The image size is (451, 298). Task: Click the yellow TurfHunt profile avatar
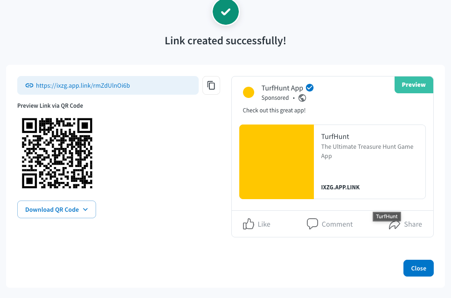click(249, 92)
